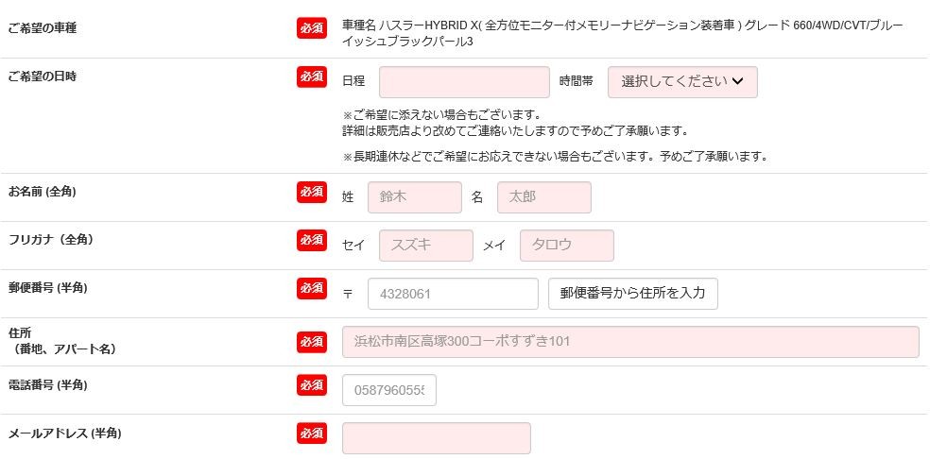
Task: Click the 必須 badge beside ご希望の車種
Action: (x=312, y=26)
